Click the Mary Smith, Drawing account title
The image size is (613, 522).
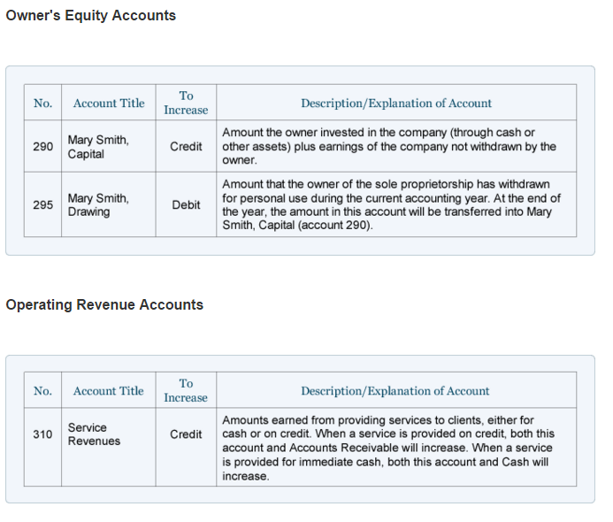click(x=98, y=204)
